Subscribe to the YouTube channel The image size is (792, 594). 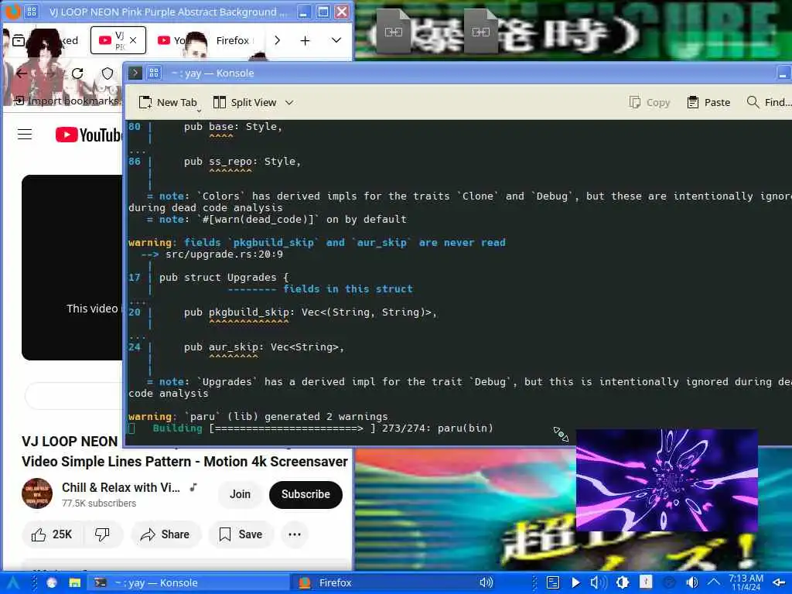306,494
